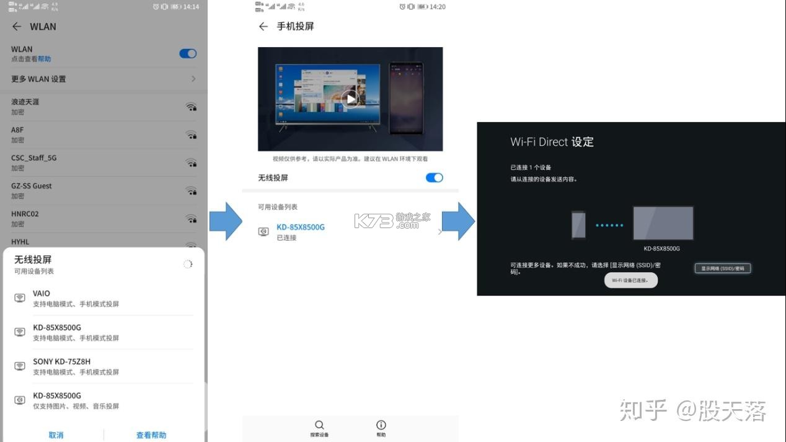Choose KD-85X8500G supporting only media projection

tap(104, 400)
